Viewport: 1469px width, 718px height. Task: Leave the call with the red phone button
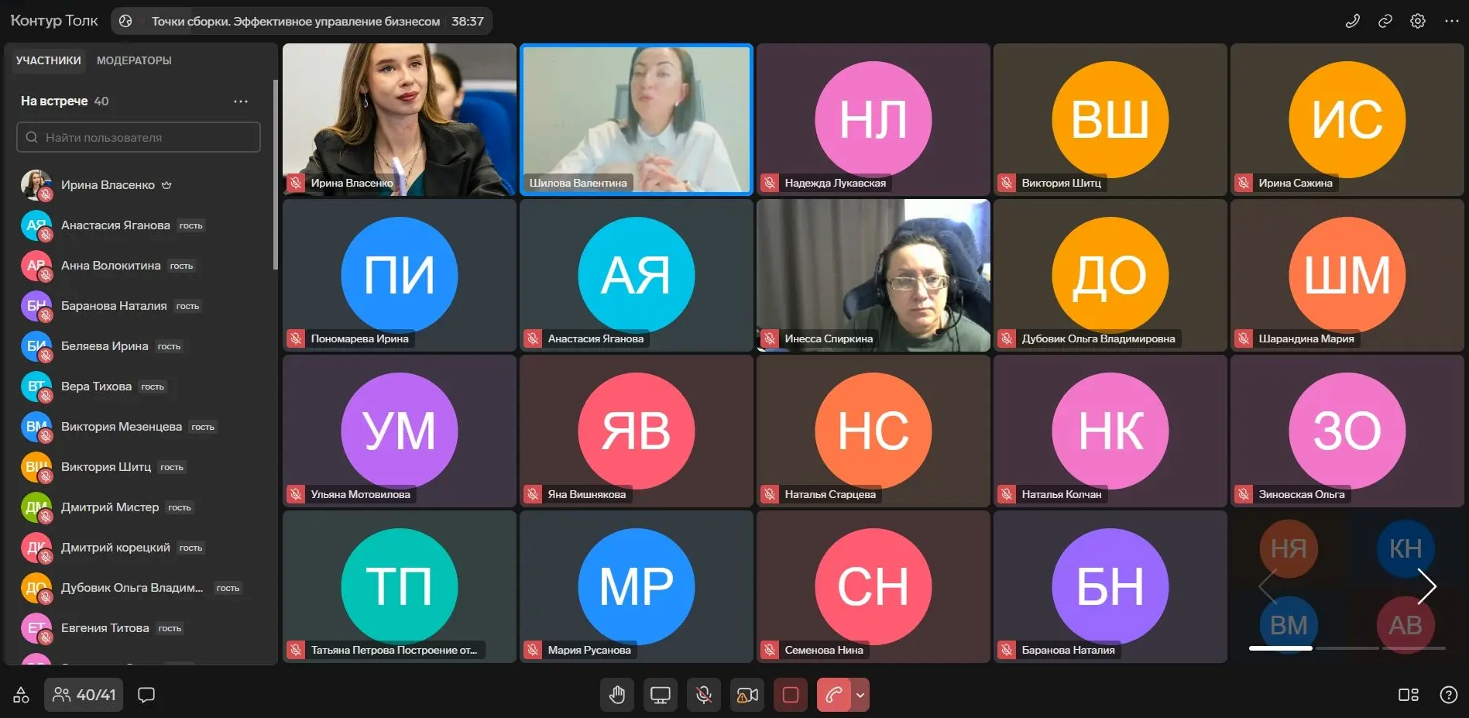click(834, 695)
